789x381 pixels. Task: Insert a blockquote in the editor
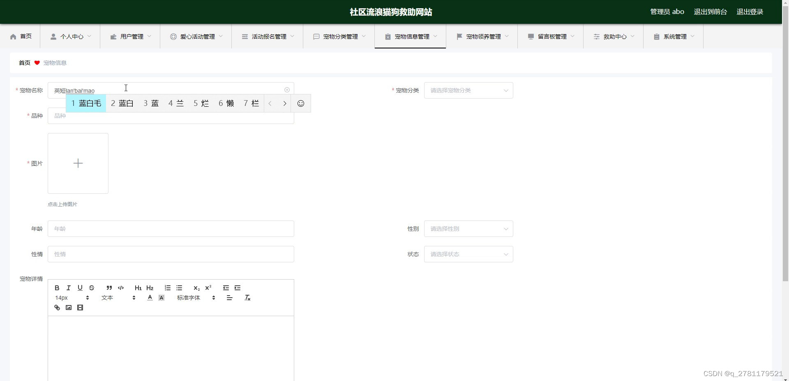tap(109, 288)
